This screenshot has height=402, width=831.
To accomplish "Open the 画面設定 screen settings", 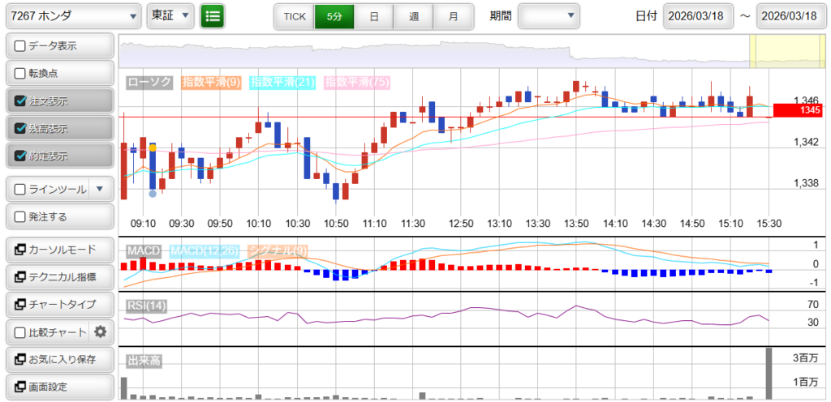I will pos(58,387).
